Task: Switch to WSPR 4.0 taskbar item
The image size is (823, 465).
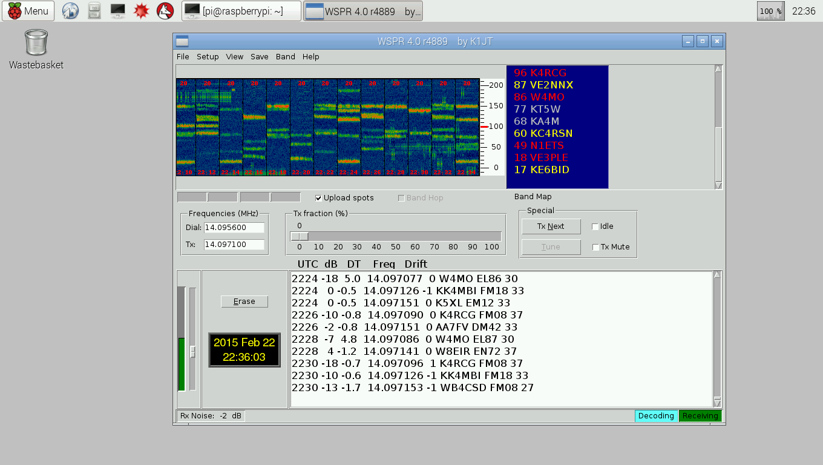Action: tap(363, 11)
